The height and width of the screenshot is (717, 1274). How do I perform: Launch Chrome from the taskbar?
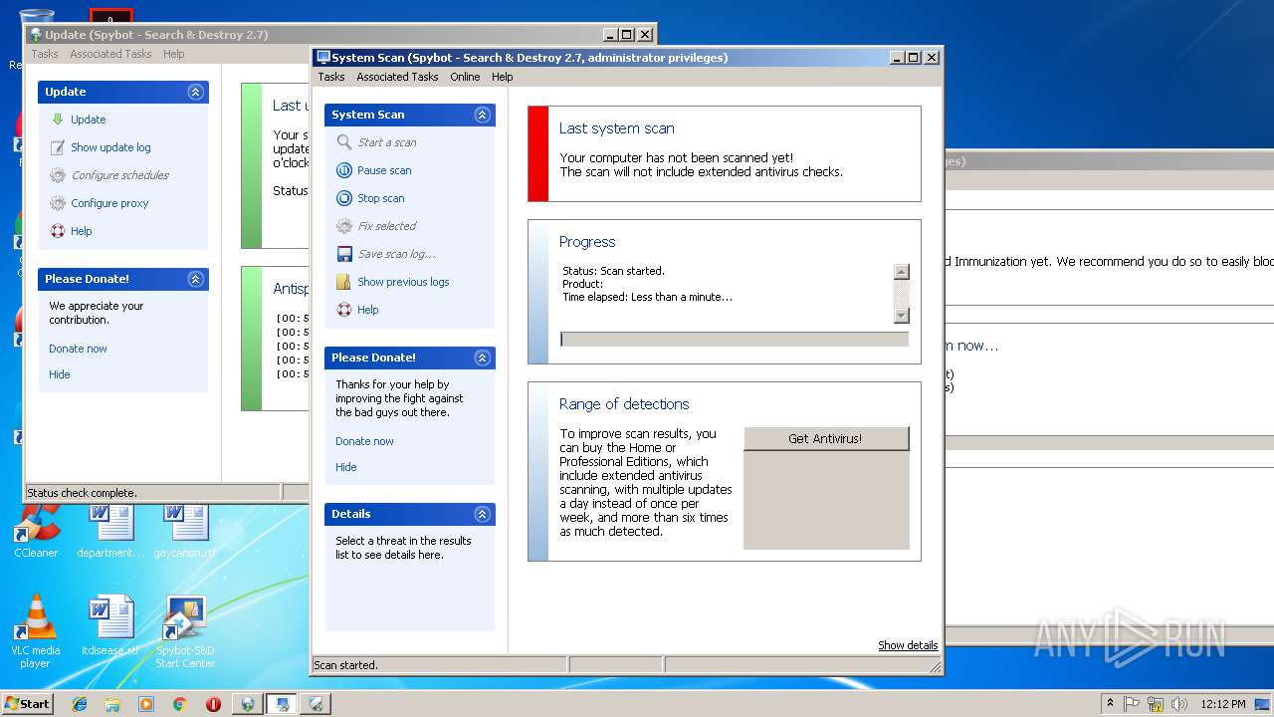click(x=179, y=704)
